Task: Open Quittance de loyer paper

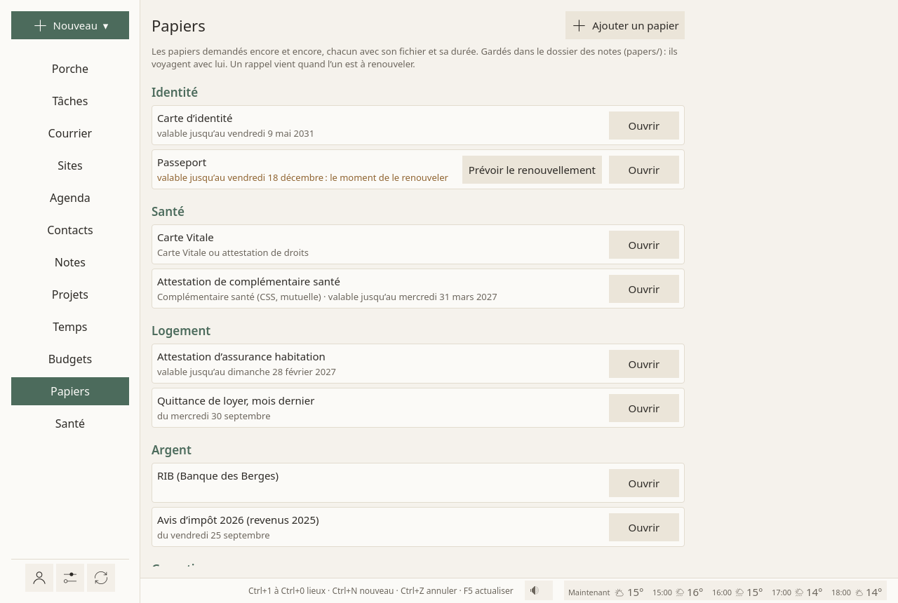Action: (x=644, y=408)
